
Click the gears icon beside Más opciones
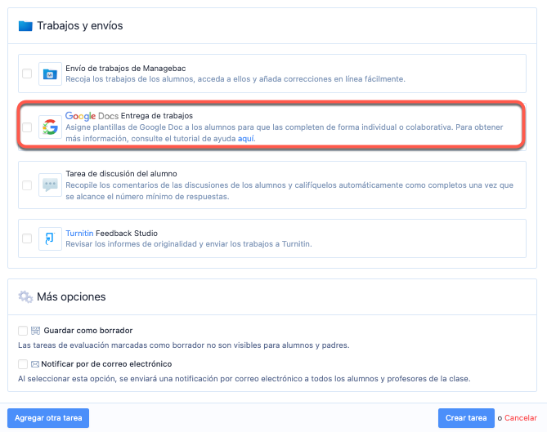tap(25, 296)
